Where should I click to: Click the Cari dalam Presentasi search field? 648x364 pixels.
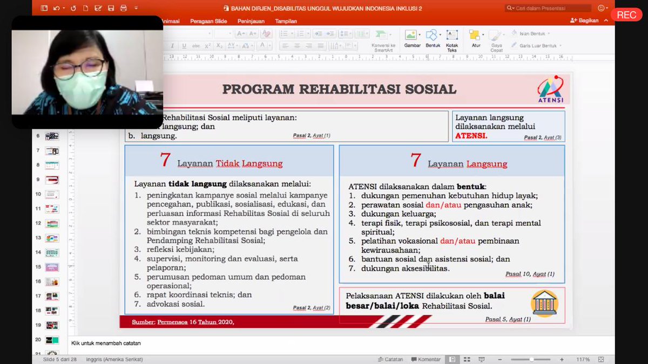(548, 8)
